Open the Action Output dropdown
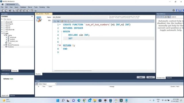184x103 pixels. [47, 84]
